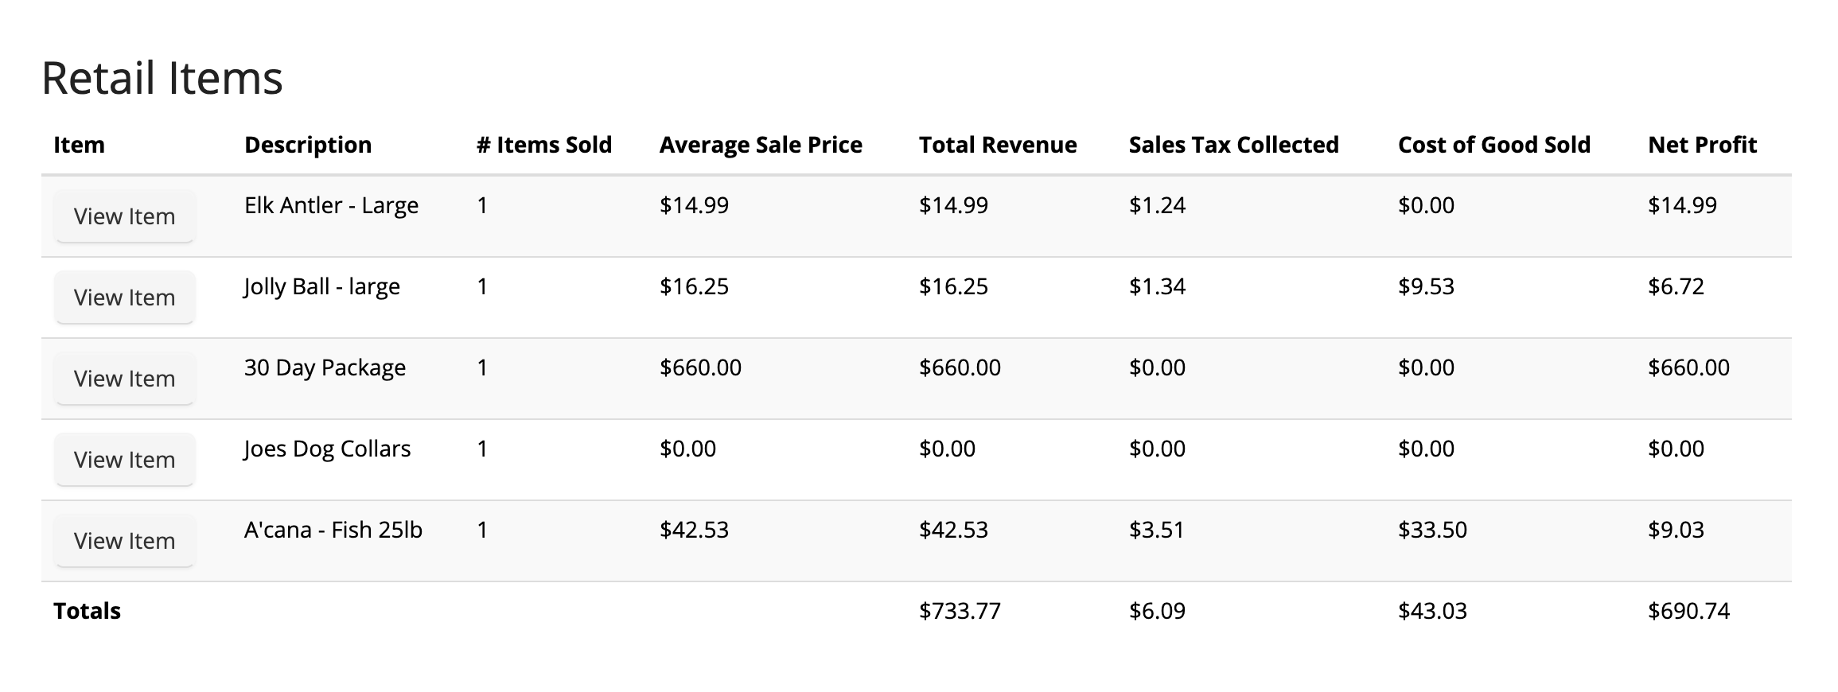Select total revenue $733.77
Screen dimensions: 1838x692
pos(960,612)
